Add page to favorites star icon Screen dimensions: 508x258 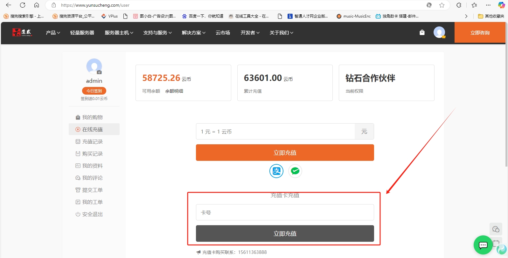pos(442,5)
